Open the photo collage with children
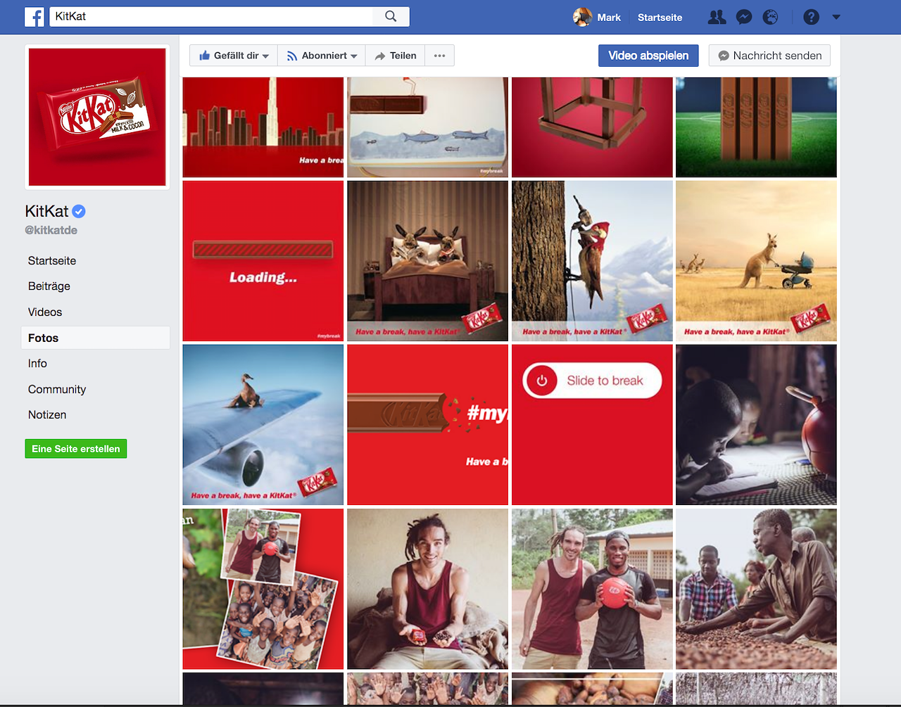 pos(263,589)
